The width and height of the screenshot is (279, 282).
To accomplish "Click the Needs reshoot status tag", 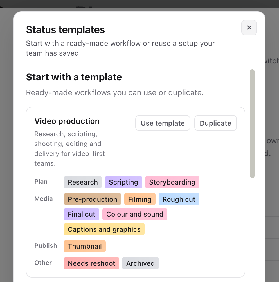I will [x=91, y=263].
